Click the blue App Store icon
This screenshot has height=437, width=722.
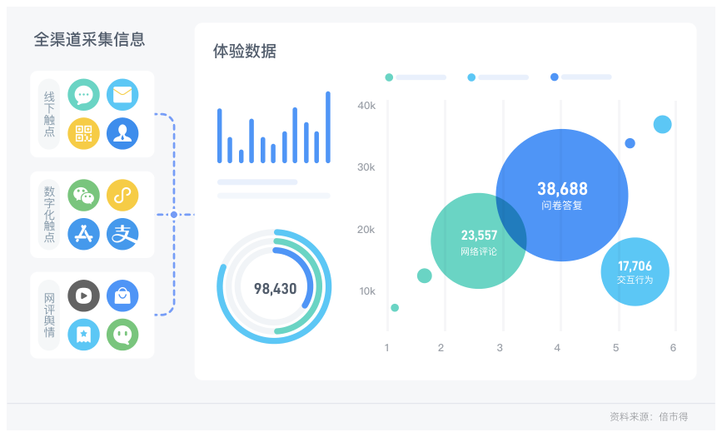83,234
